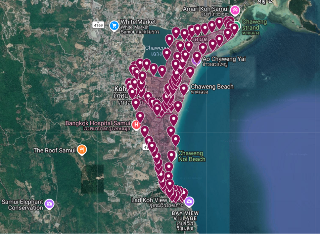Click the purple Ao Chaweng Yai marker
The image size is (320, 234).
[x=195, y=62]
